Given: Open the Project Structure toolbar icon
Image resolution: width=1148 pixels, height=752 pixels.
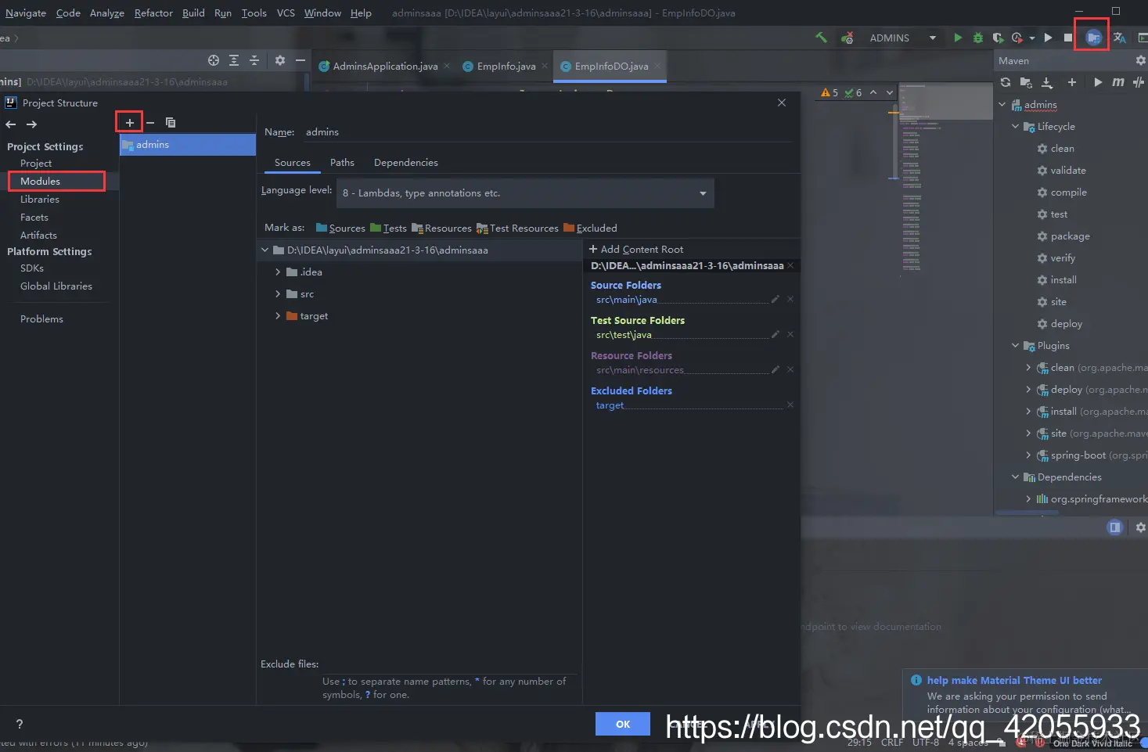Looking at the screenshot, I should click(1093, 38).
